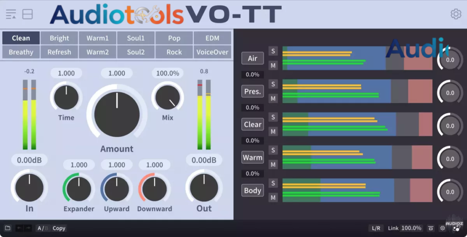The height and width of the screenshot is (237, 467).
Task: Select the VoiceOver preset tab
Action: 213,52
